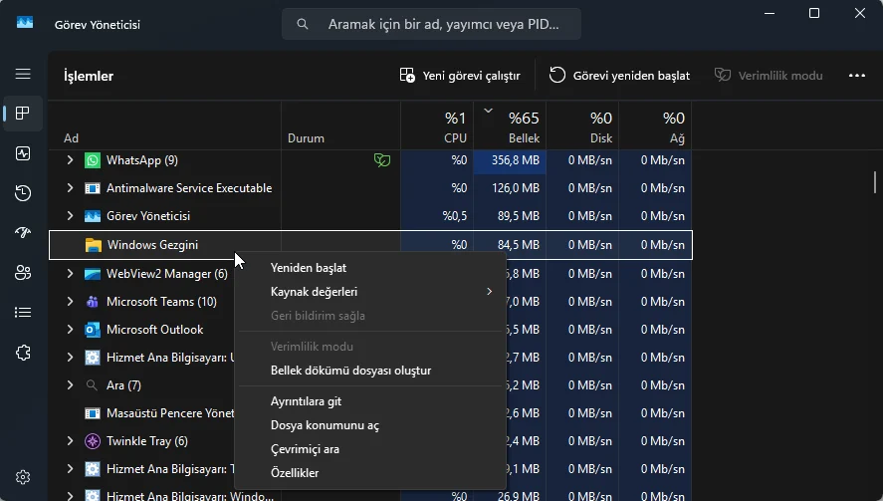This screenshot has width=883, height=501.
Task: Click the Verimlilik modu toolbar button
Action: click(769, 76)
